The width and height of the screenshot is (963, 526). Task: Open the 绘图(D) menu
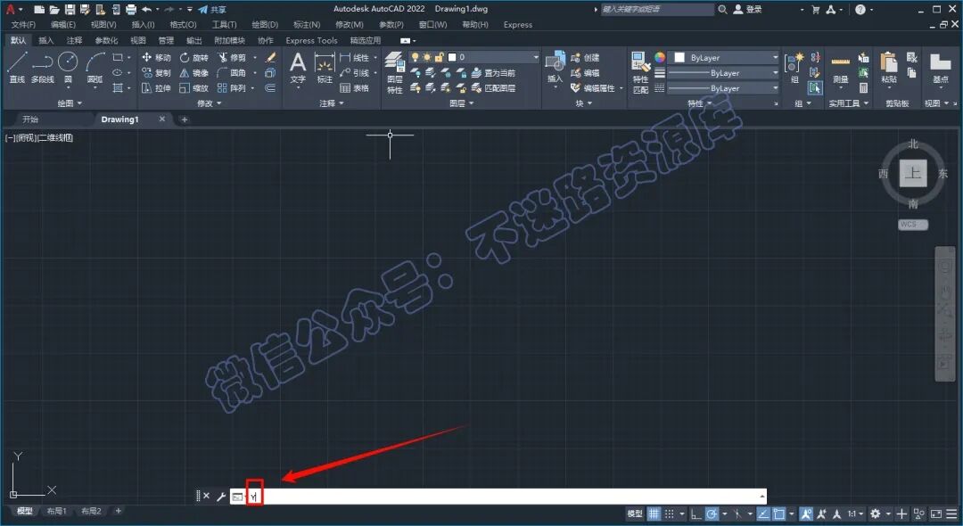[265, 25]
